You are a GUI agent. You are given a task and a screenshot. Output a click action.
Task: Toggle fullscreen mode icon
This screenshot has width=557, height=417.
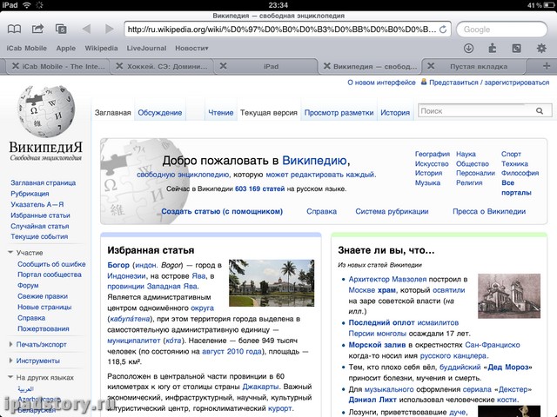(516, 49)
